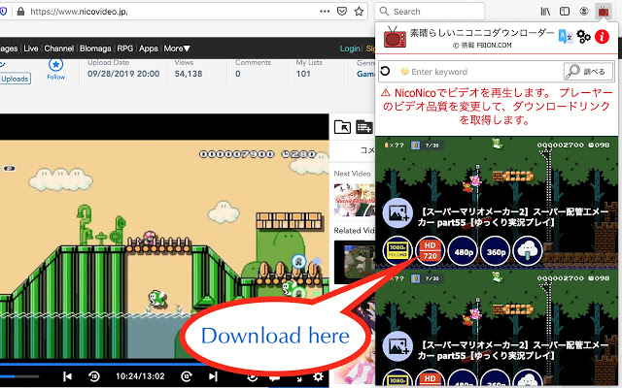Click the 10:24/13:02 playback time

(140, 376)
